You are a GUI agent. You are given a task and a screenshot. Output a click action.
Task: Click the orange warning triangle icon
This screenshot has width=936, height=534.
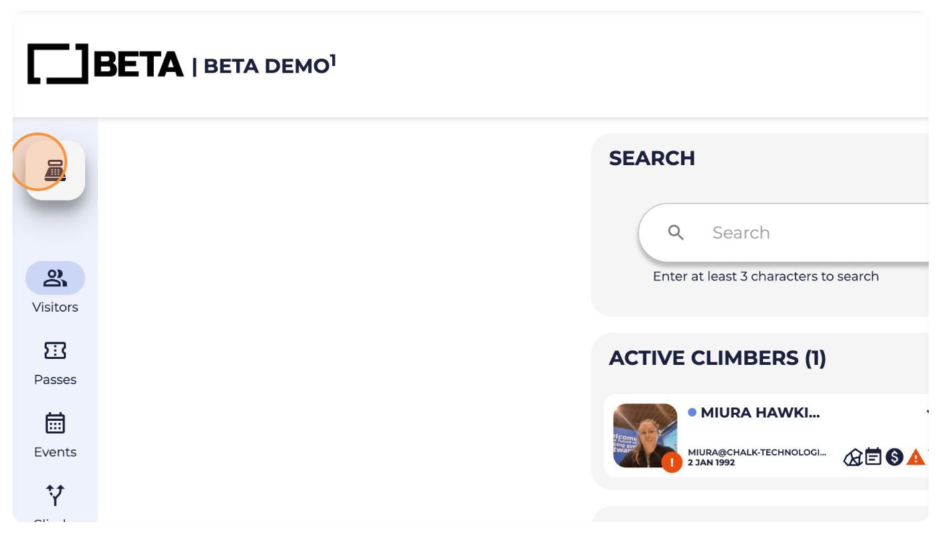[916, 457]
